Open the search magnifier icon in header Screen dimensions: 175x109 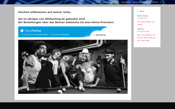tap(160, 2)
